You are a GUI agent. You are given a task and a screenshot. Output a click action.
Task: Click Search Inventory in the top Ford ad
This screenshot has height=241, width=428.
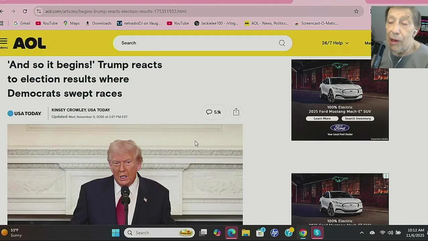point(358,118)
